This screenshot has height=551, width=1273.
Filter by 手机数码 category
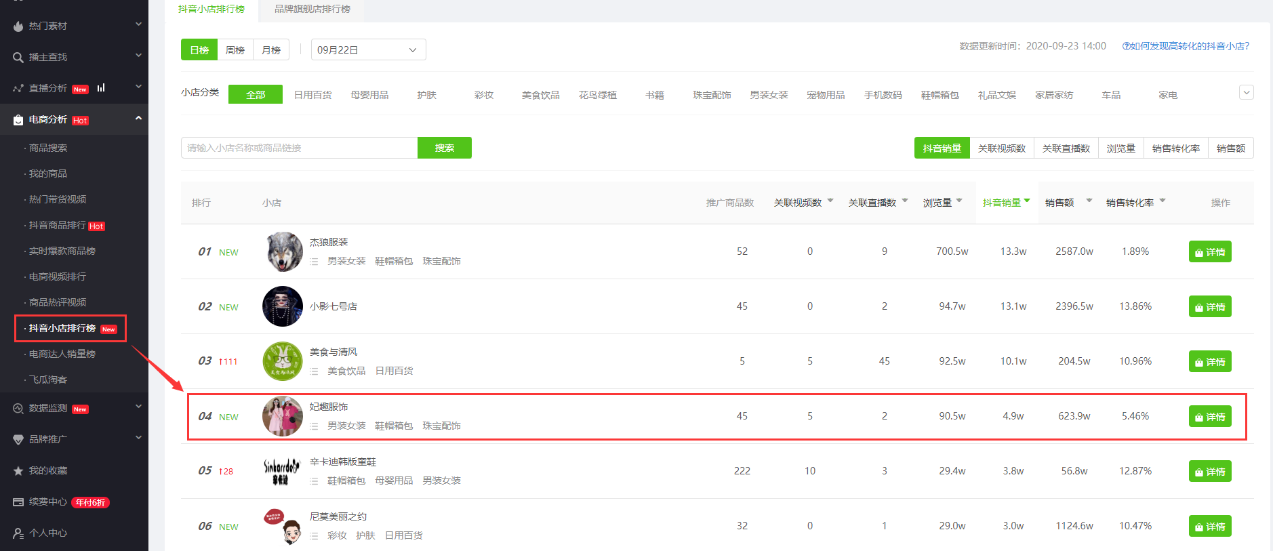click(883, 95)
